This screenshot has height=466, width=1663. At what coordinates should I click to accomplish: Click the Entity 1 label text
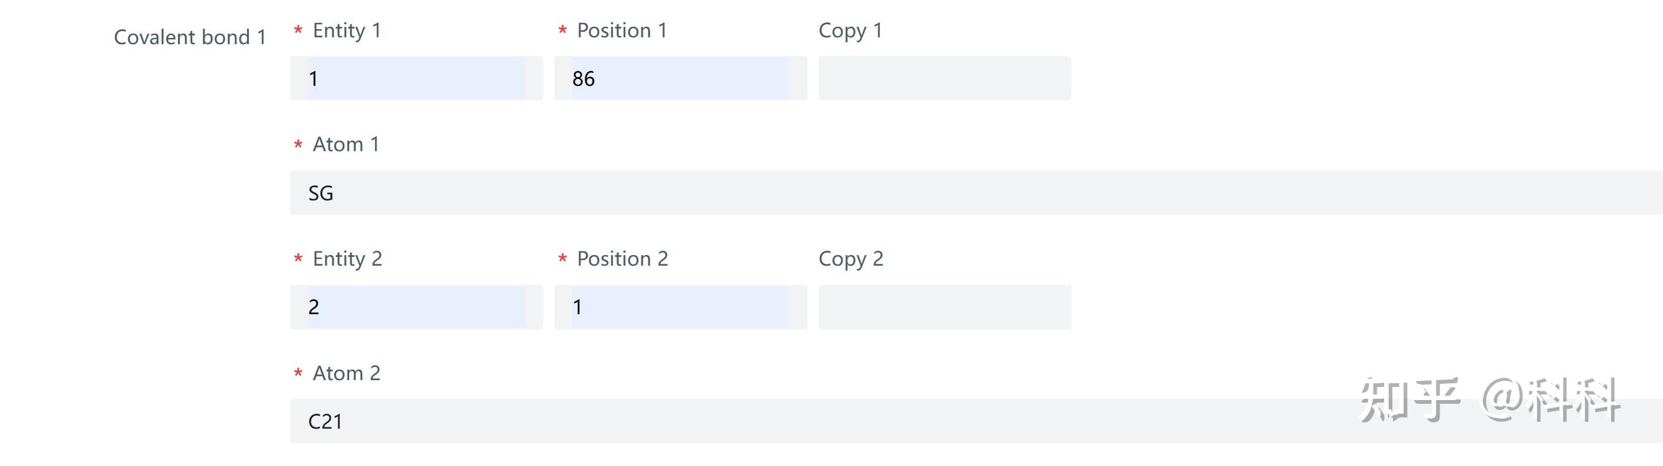[347, 30]
